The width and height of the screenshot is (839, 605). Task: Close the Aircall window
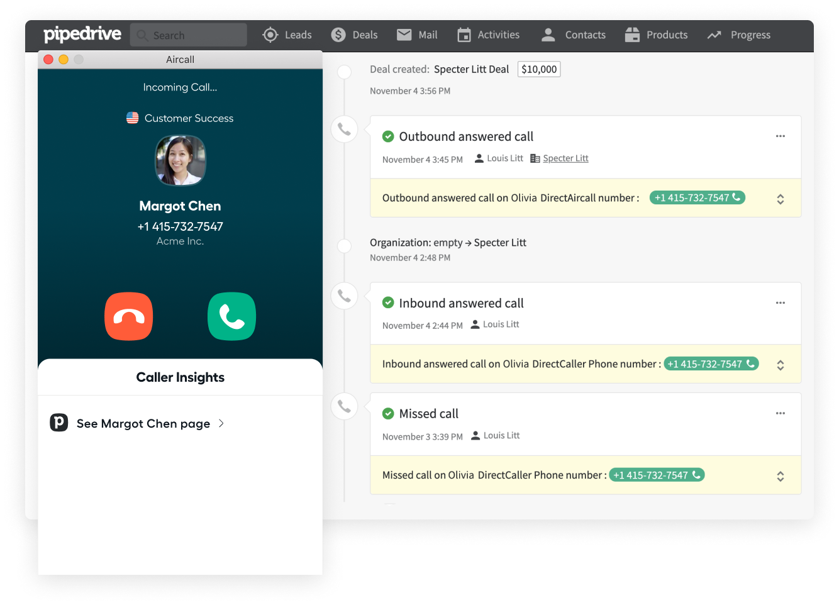[48, 59]
